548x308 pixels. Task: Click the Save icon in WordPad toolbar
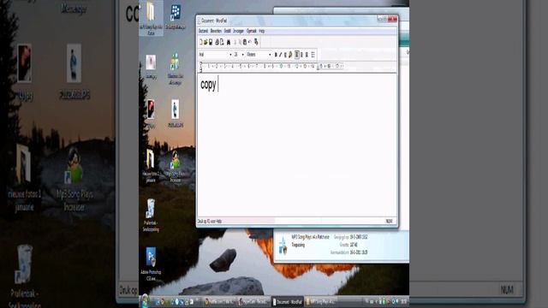coord(211,42)
